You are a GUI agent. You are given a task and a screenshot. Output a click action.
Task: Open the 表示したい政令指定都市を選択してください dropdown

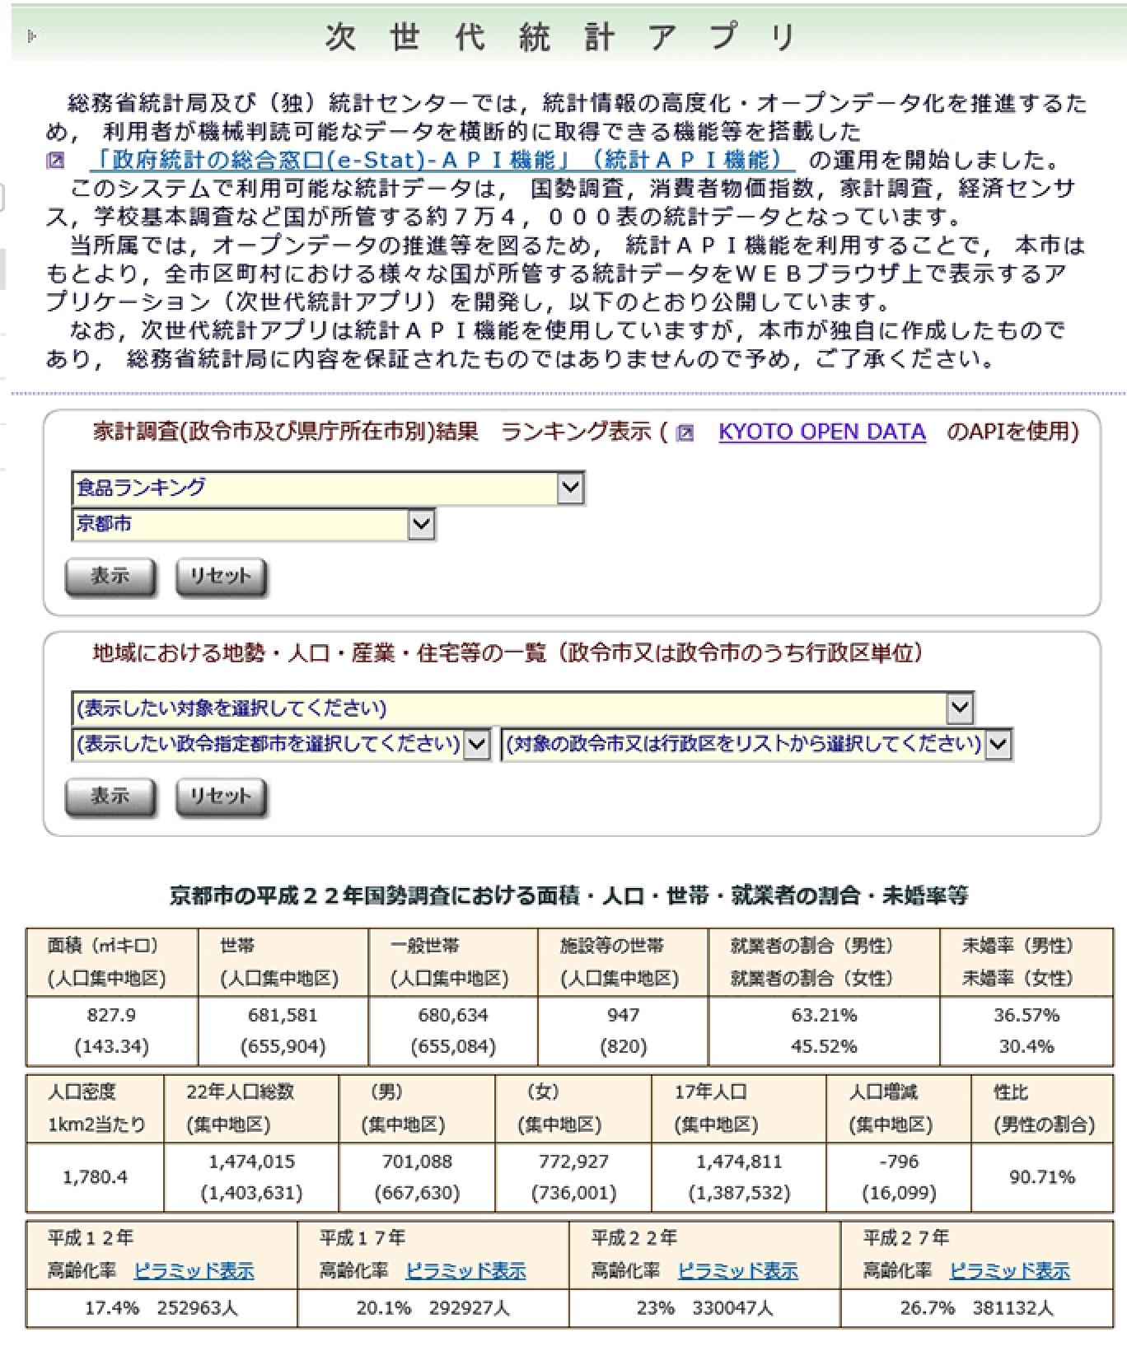[x=281, y=745]
